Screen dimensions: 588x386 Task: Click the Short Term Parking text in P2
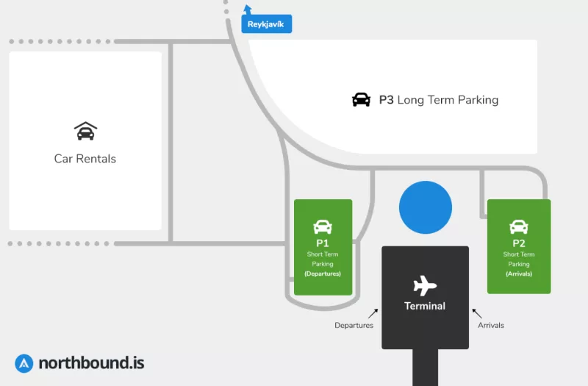pyautogui.click(x=519, y=259)
